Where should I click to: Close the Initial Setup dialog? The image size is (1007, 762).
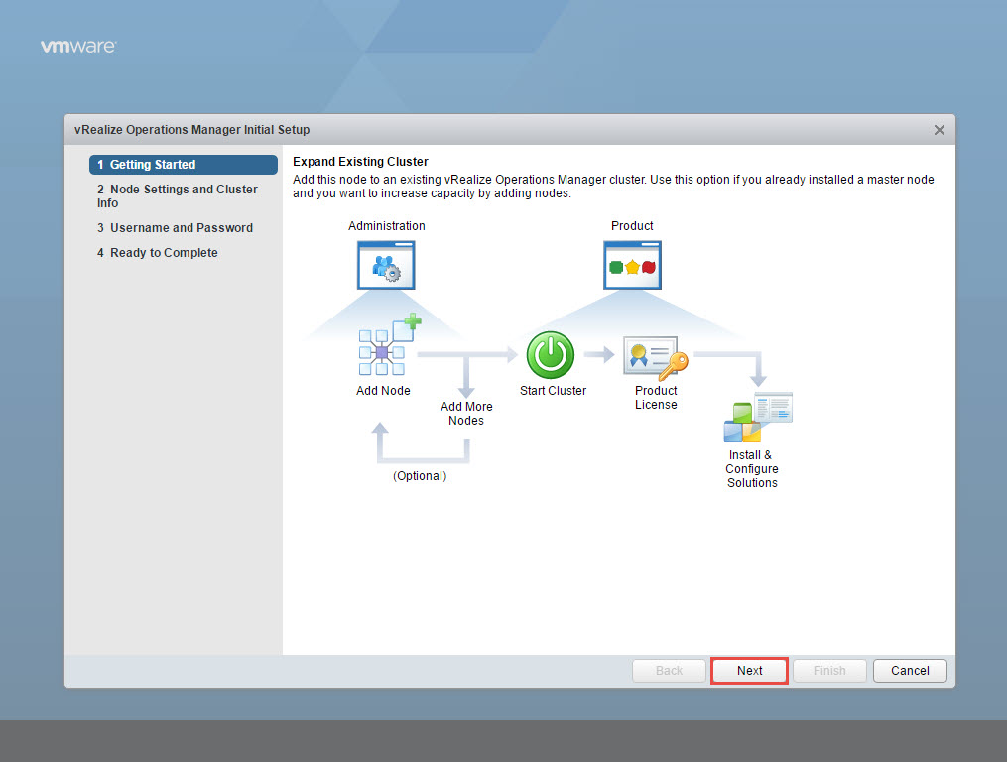pyautogui.click(x=939, y=130)
